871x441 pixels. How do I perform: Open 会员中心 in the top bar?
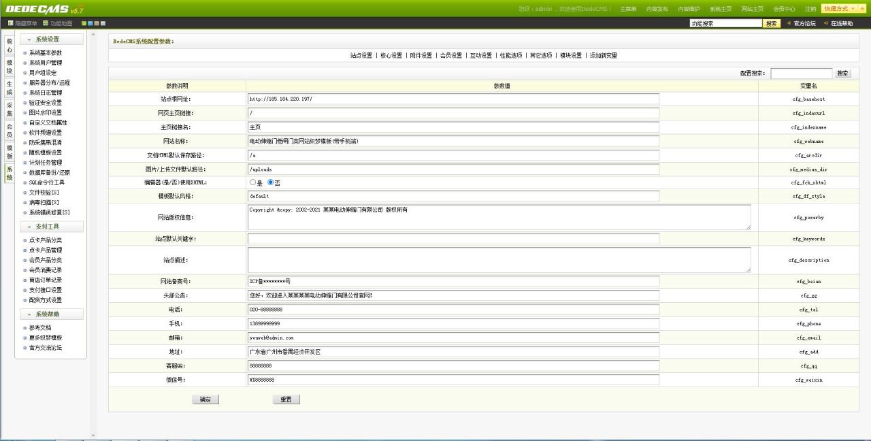785,9
